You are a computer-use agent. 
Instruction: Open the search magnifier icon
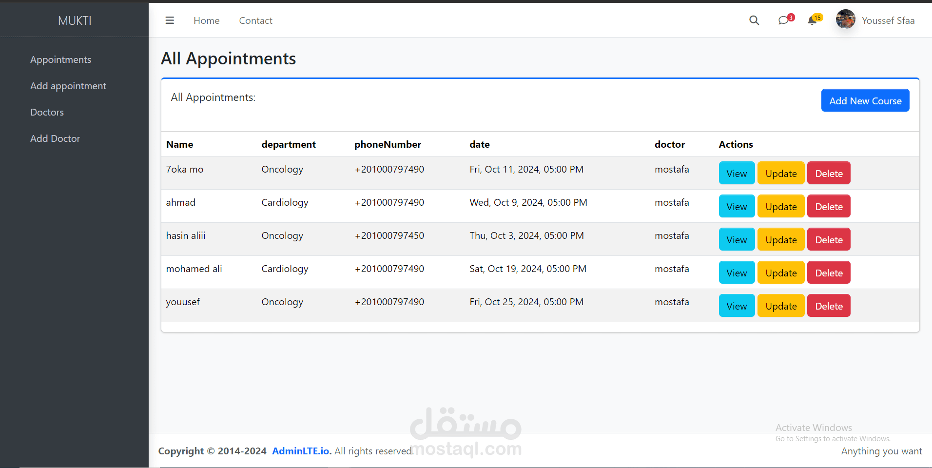[754, 20]
